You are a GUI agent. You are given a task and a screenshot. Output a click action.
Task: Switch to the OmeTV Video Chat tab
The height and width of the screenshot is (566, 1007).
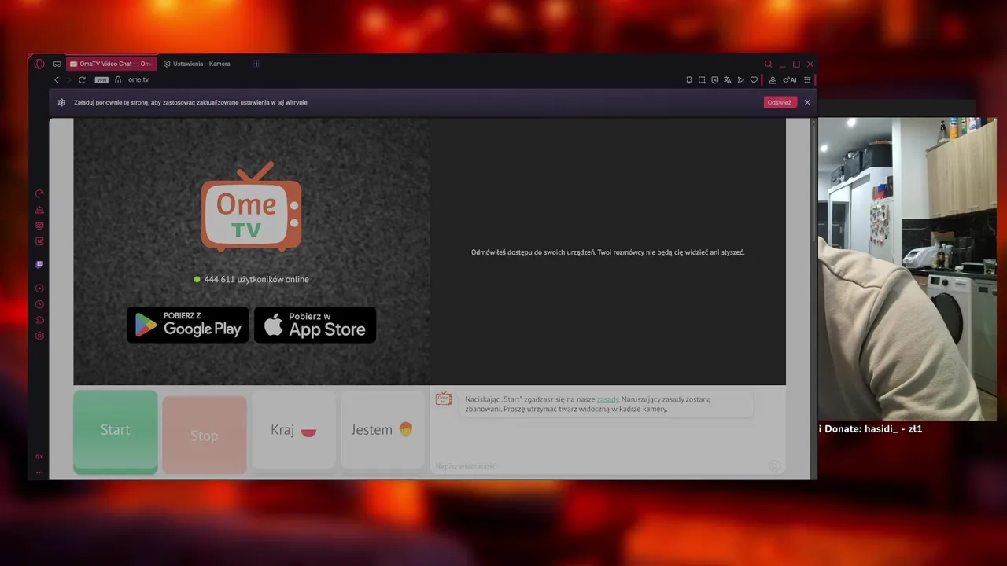[111, 64]
